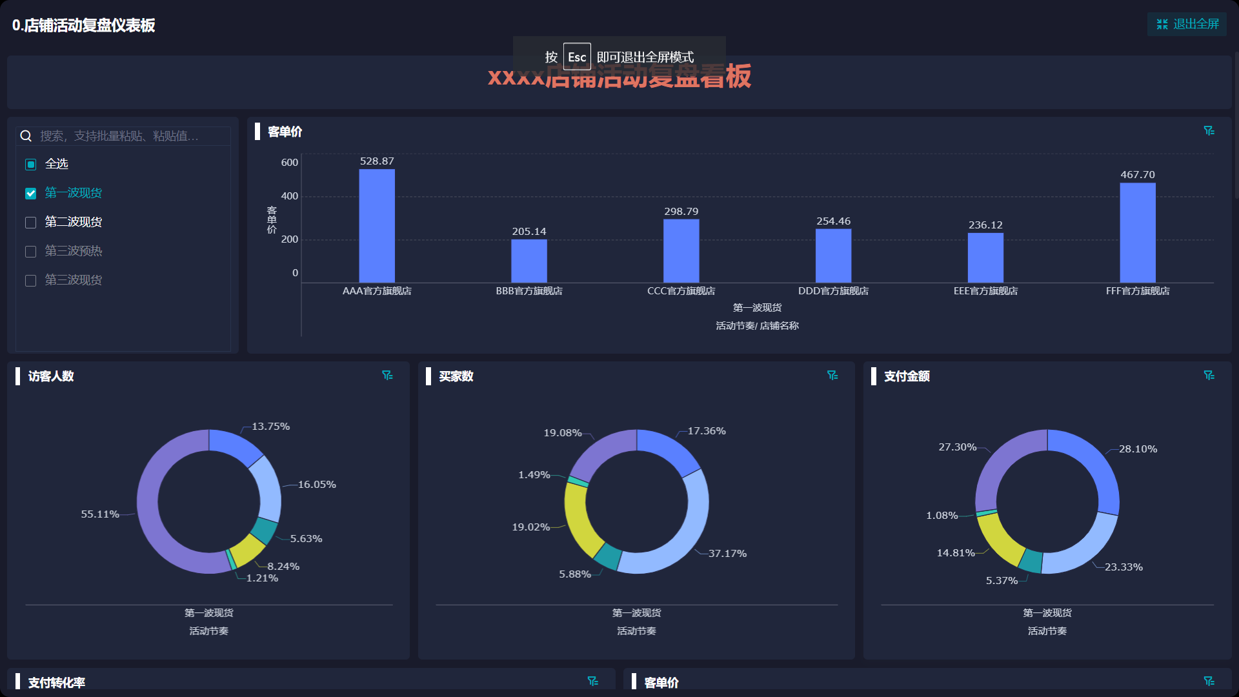Click the AAA官方旗舰店 bar in chart

coord(377,226)
